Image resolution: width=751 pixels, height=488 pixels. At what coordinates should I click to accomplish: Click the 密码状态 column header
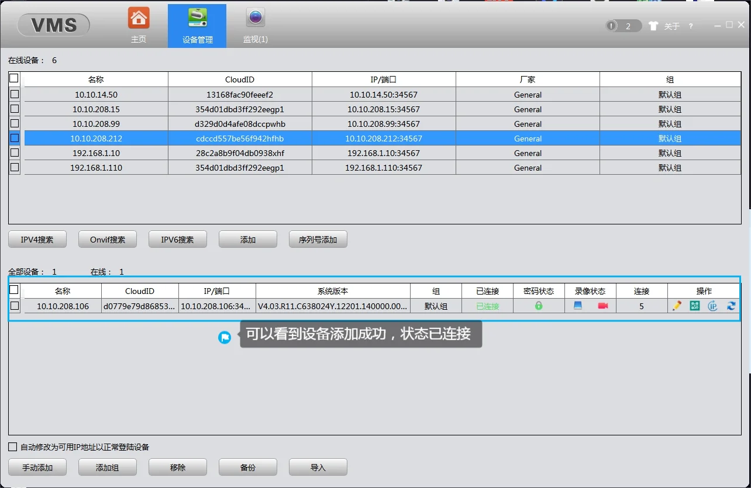click(539, 290)
